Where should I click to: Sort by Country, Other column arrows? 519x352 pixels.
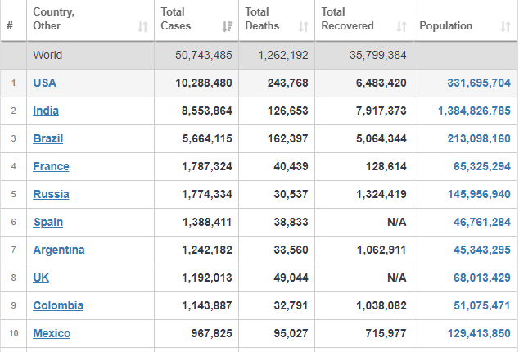pyautogui.click(x=142, y=26)
